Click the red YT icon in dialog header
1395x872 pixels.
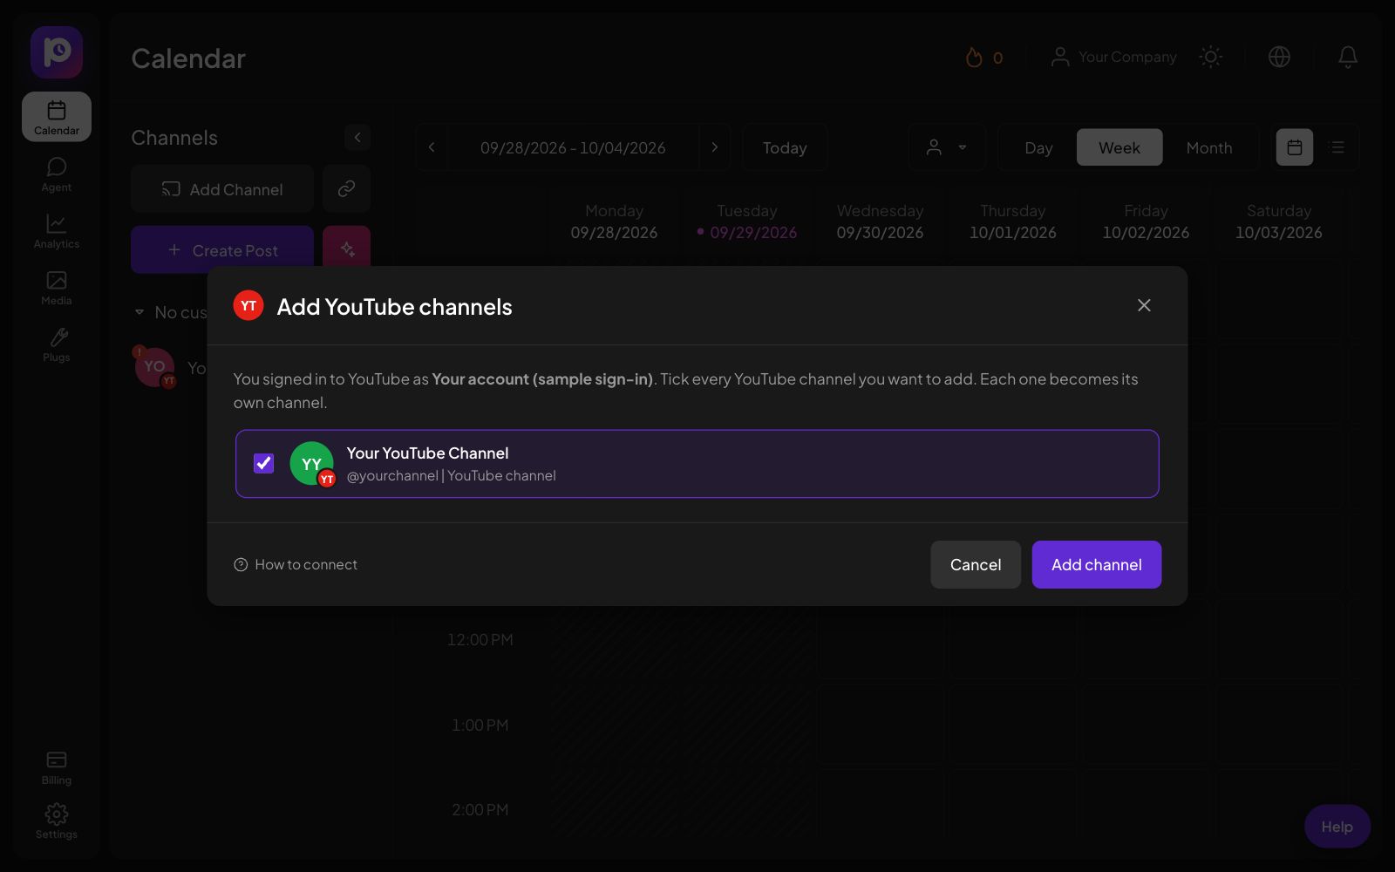coord(248,305)
